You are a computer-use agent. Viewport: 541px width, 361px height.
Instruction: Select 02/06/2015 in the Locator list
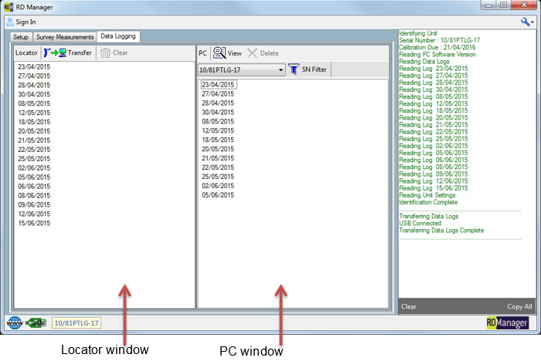coord(34,168)
